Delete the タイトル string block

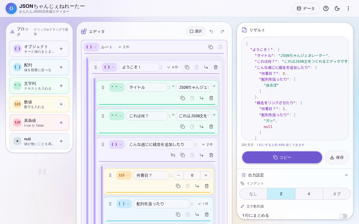click(211, 98)
